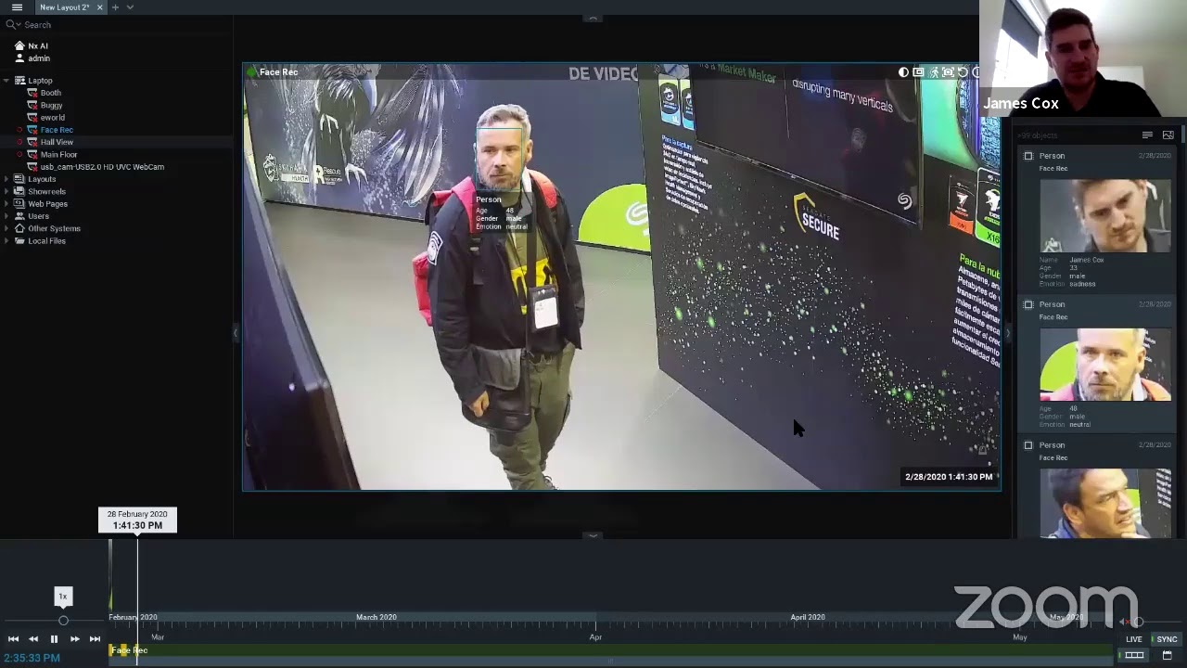Open the James Cox person thumbnail
Screen dimensions: 1187x668
[x=1105, y=215]
